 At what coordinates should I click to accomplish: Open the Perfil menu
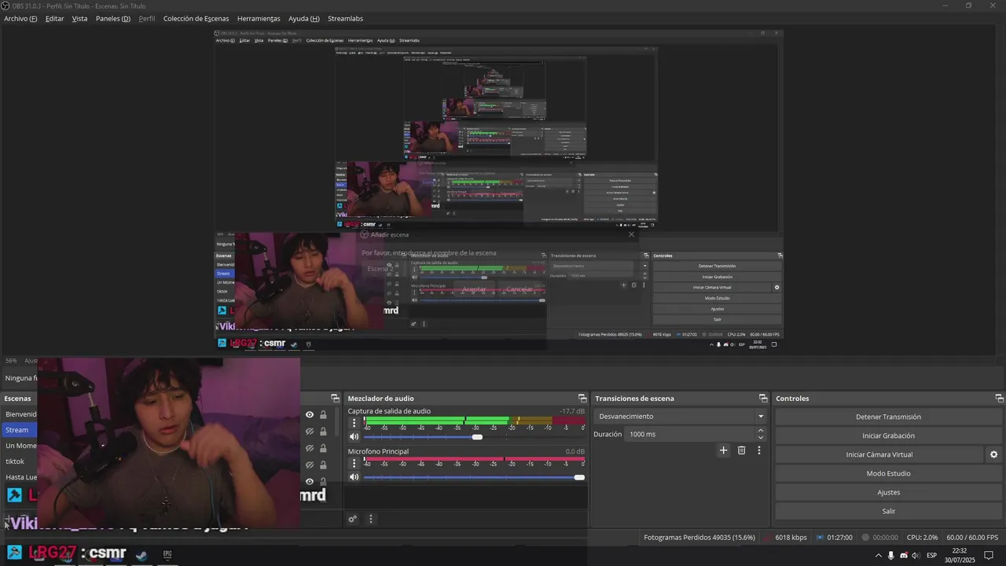point(146,18)
